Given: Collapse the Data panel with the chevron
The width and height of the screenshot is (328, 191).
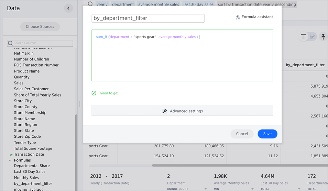Looking at the screenshot, I should (68, 8).
